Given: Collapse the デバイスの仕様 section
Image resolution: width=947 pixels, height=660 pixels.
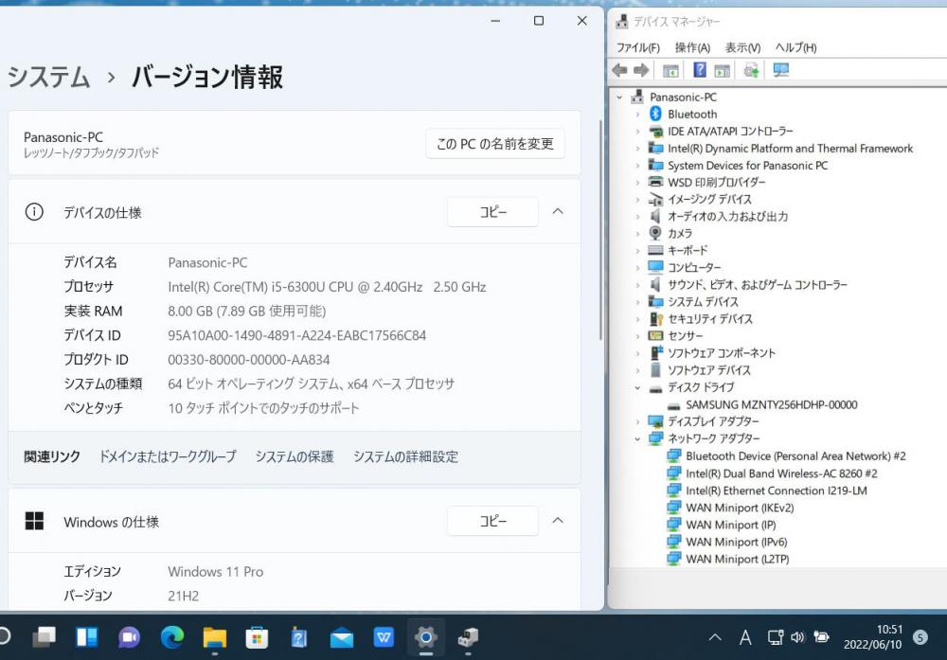Looking at the screenshot, I should click(558, 211).
